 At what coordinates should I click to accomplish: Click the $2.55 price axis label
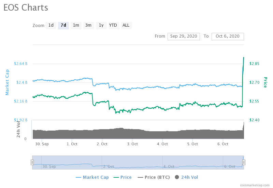(254, 101)
